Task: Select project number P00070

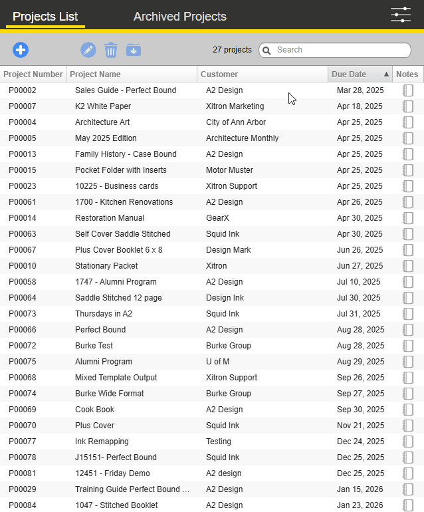Action: pyautogui.click(x=23, y=426)
